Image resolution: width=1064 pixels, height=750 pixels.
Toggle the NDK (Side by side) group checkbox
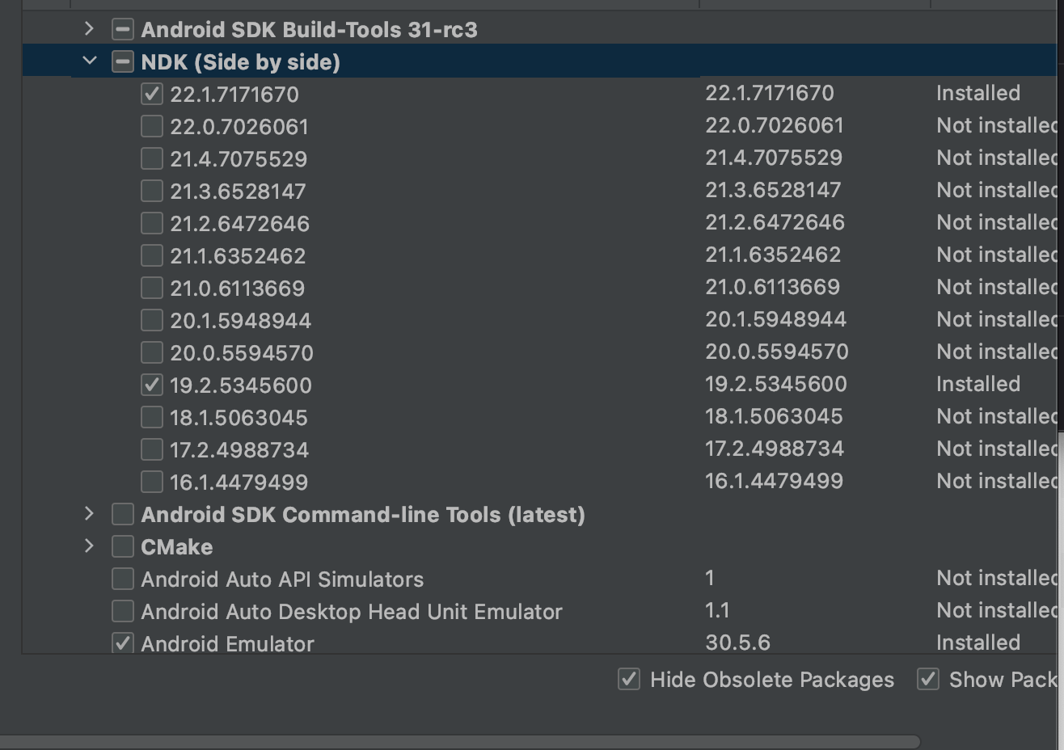click(x=122, y=62)
